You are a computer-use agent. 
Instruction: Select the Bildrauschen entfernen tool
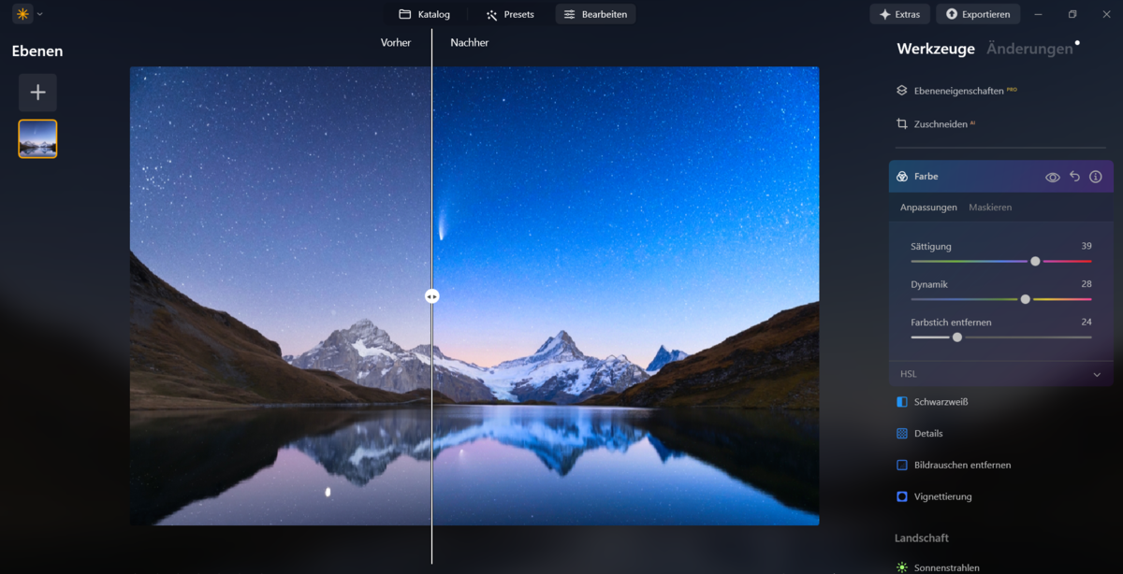(x=964, y=465)
